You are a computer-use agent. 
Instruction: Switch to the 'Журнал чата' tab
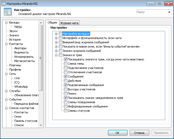69,23
